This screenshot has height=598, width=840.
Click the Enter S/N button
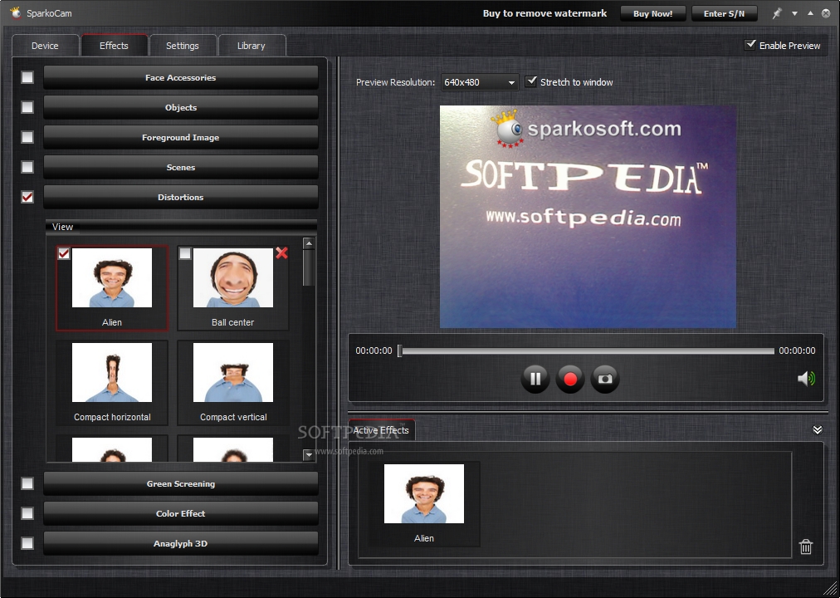(725, 13)
